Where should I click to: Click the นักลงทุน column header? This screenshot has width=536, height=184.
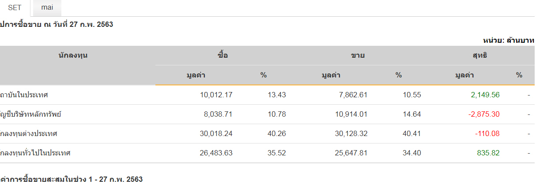click(x=73, y=55)
